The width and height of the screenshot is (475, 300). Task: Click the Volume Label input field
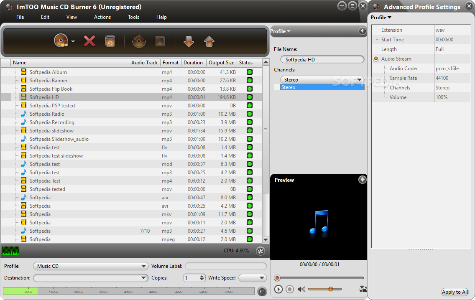point(226,266)
